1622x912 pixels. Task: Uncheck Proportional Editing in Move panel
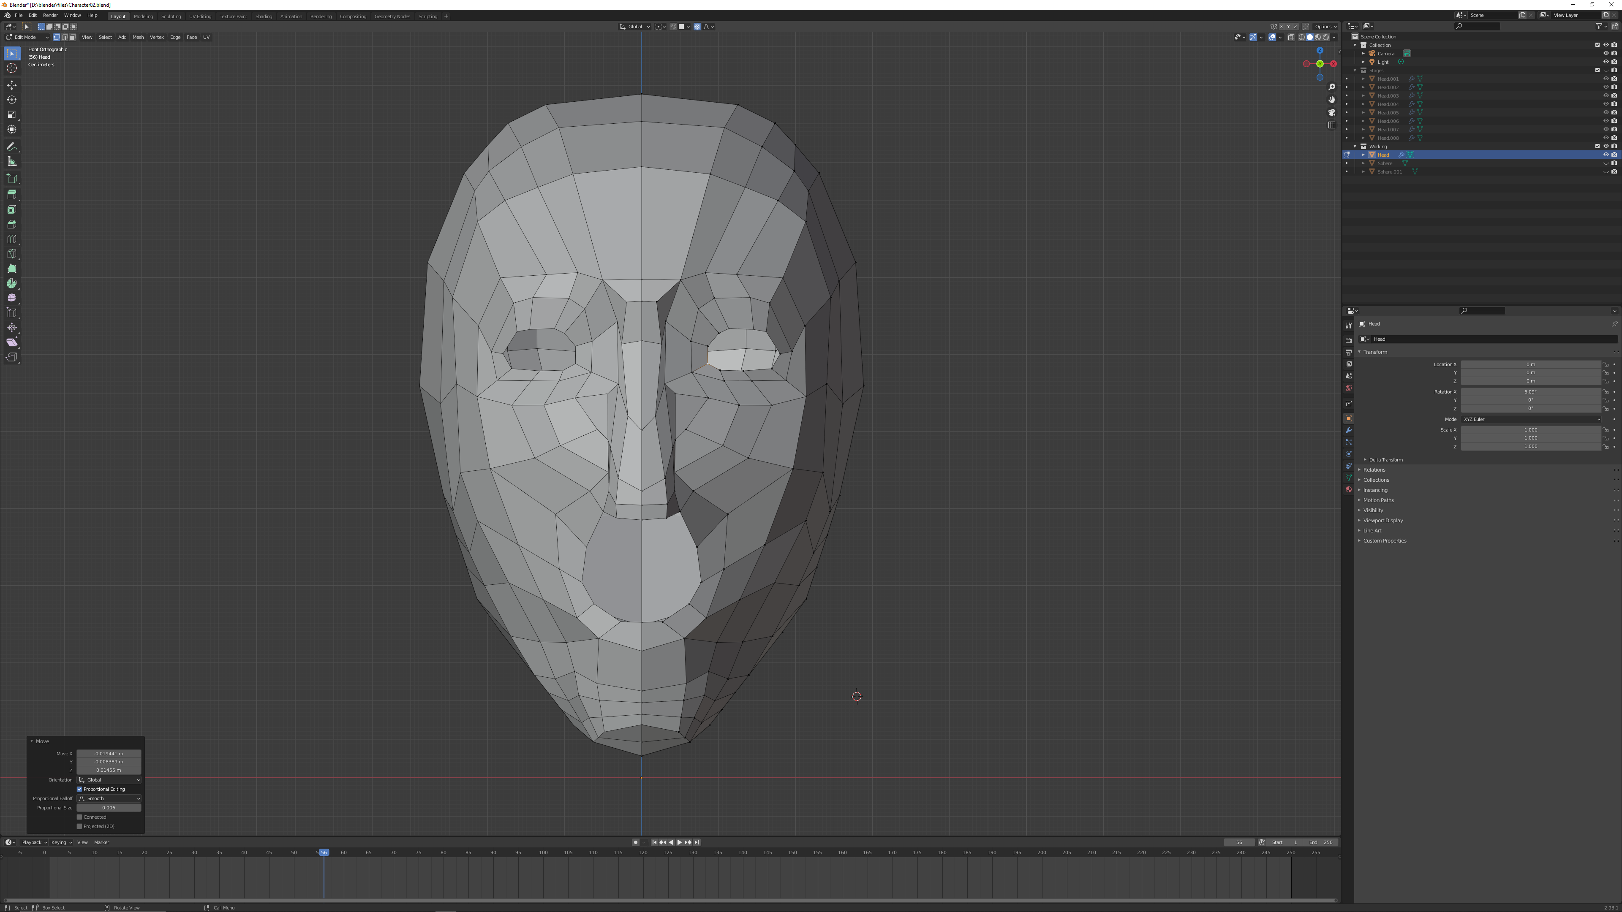(80, 789)
